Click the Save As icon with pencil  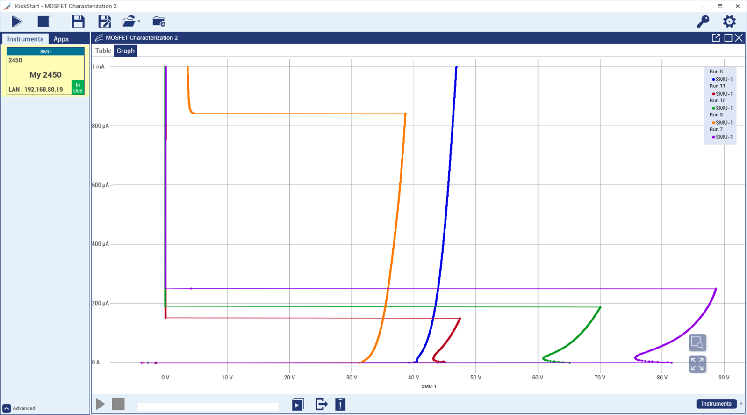tap(104, 22)
